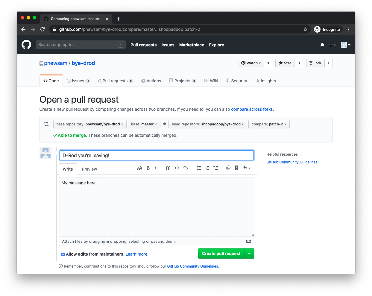The height and width of the screenshot is (296, 372).
Task: Open a new browser tab
Action: point(119,19)
